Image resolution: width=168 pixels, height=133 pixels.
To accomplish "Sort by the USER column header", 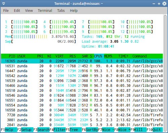I will click(x=21, y=56).
